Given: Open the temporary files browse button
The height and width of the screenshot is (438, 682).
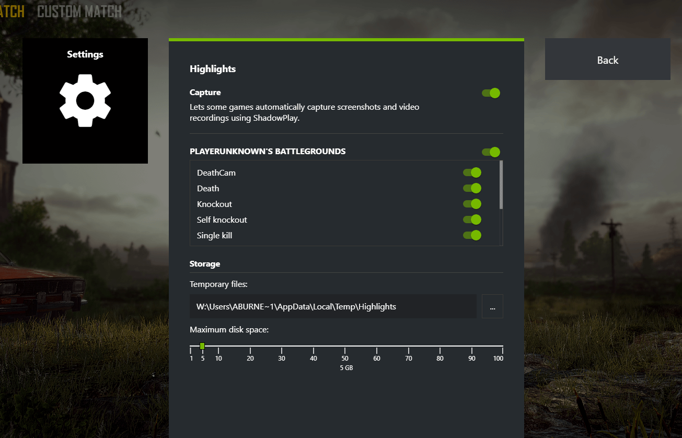Looking at the screenshot, I should pos(492,306).
